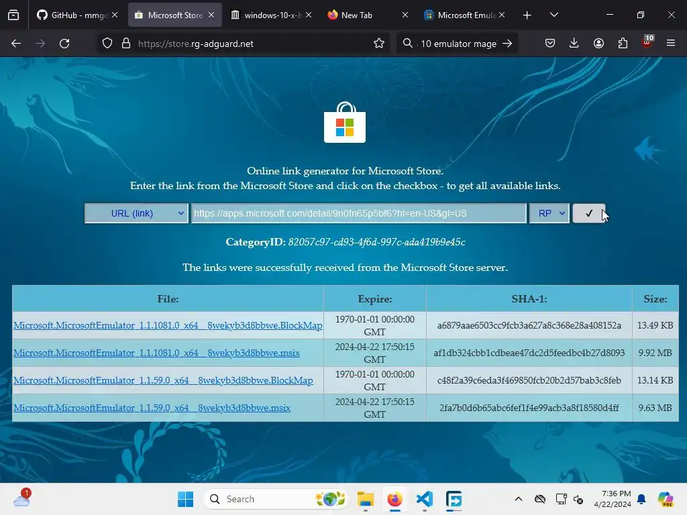Image resolution: width=687 pixels, height=515 pixels.
Task: Click the CategoryID value text
Action: click(377, 242)
